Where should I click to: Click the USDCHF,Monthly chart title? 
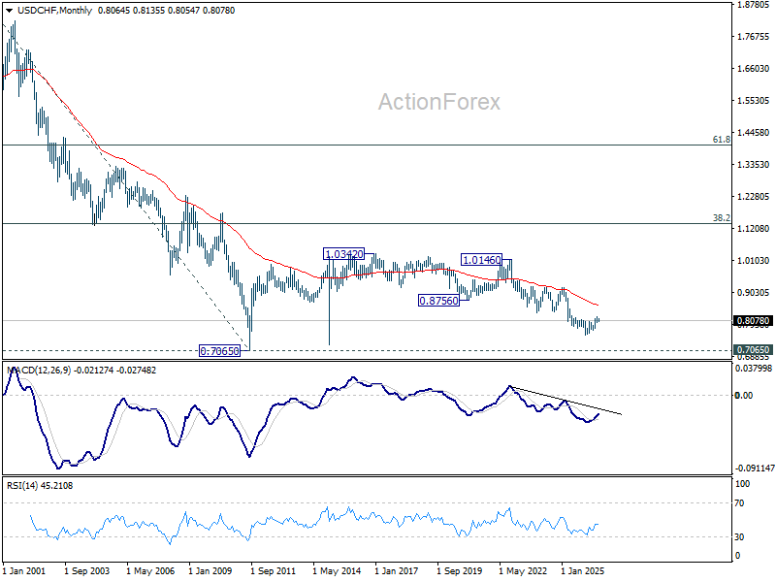54,11
